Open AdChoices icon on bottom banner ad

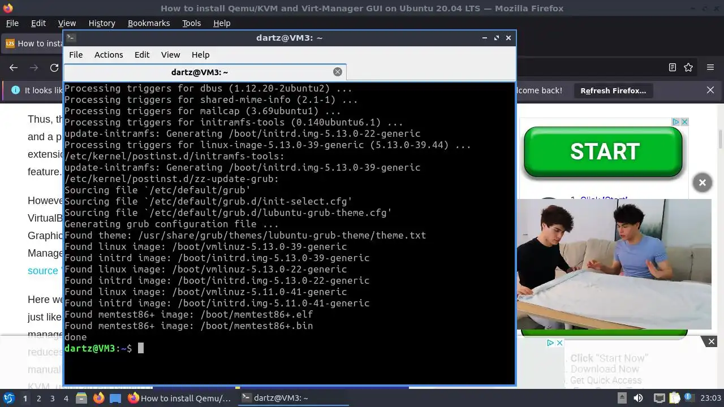click(x=550, y=343)
